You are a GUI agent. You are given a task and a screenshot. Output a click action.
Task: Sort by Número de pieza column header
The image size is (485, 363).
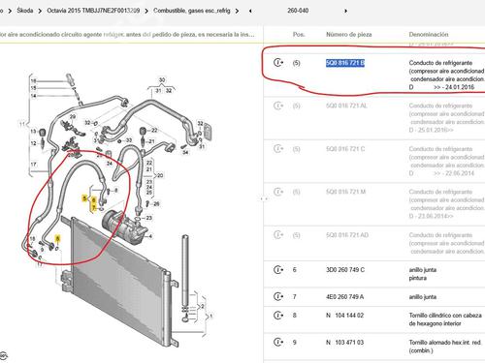[x=348, y=34]
